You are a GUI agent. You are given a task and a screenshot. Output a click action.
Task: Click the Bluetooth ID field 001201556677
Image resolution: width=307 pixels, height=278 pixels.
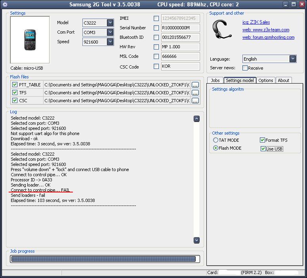[x=180, y=37]
